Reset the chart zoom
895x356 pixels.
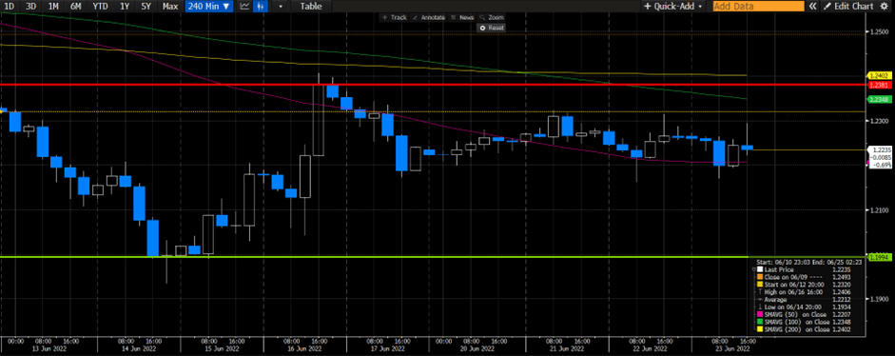(492, 28)
